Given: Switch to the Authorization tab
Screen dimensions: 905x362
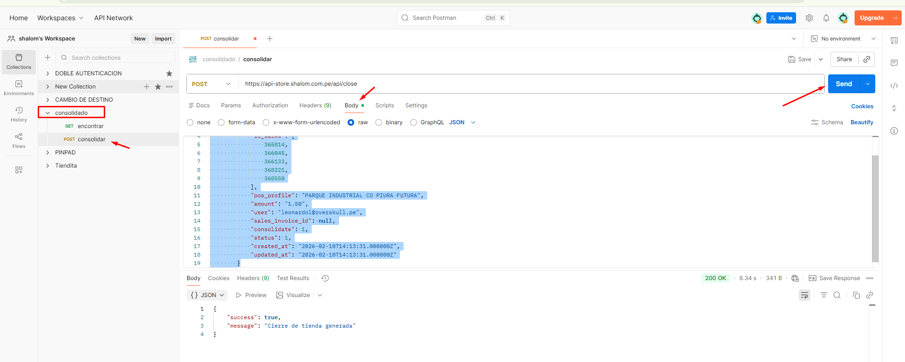Looking at the screenshot, I should 270,105.
